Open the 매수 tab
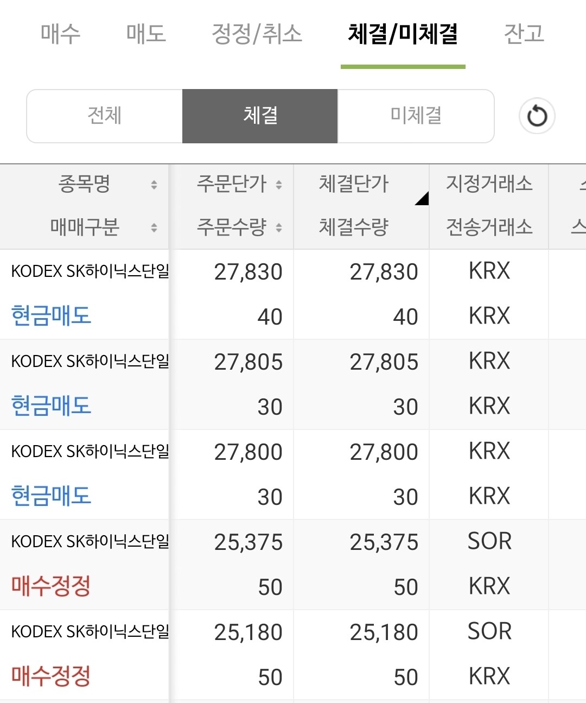 [61, 34]
